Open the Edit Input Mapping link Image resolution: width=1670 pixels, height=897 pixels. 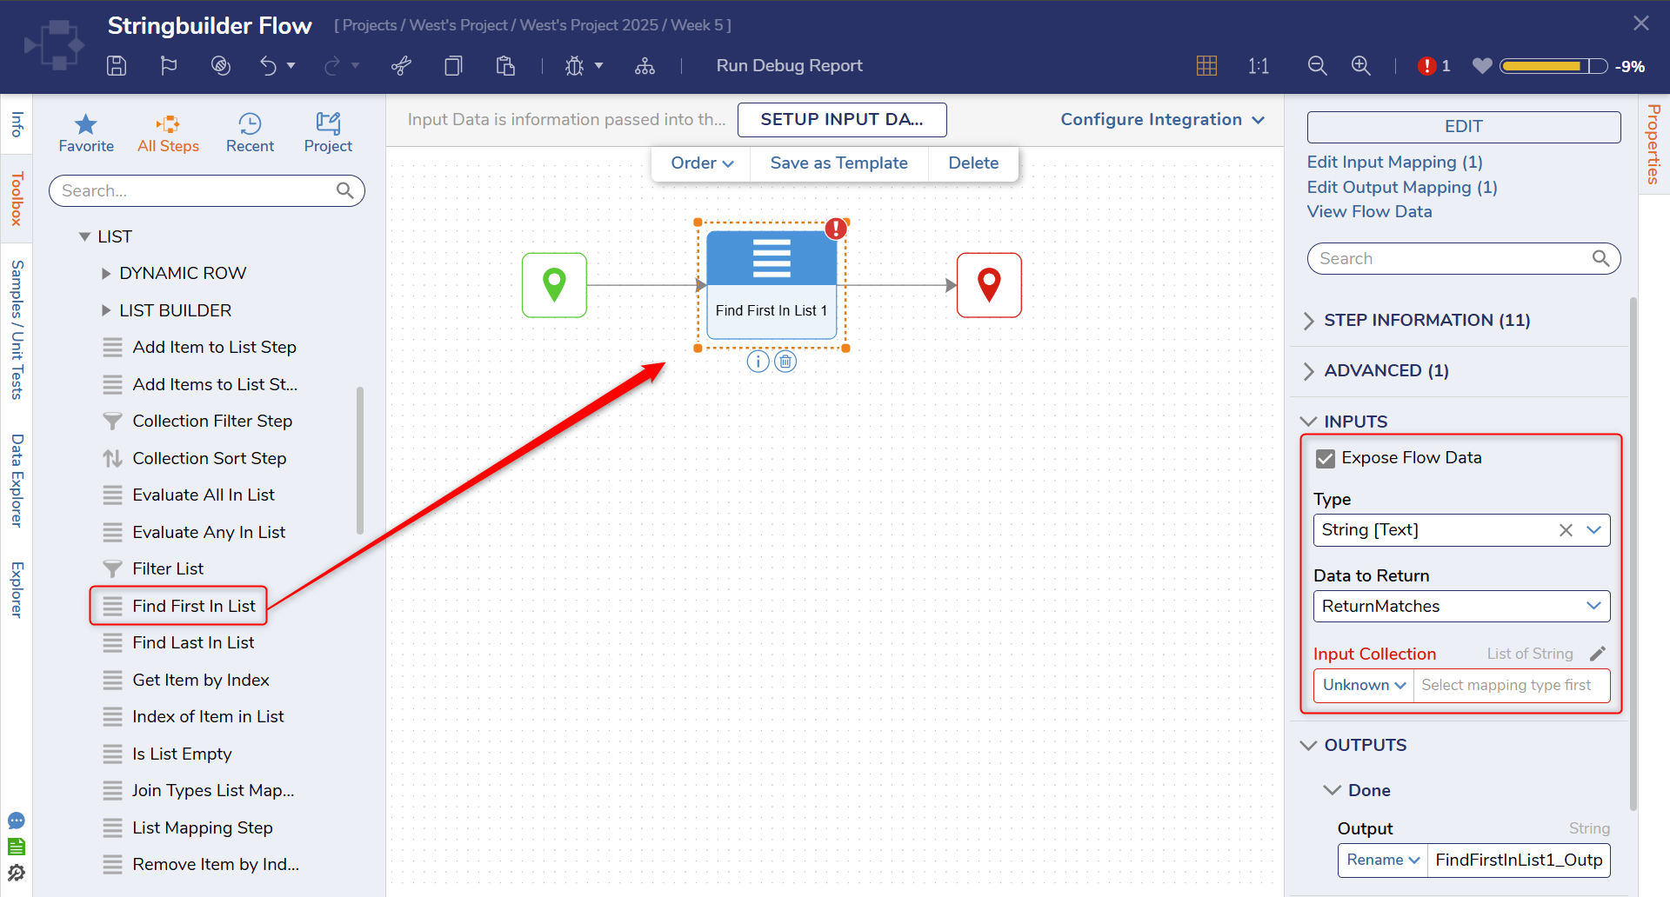pos(1394,163)
